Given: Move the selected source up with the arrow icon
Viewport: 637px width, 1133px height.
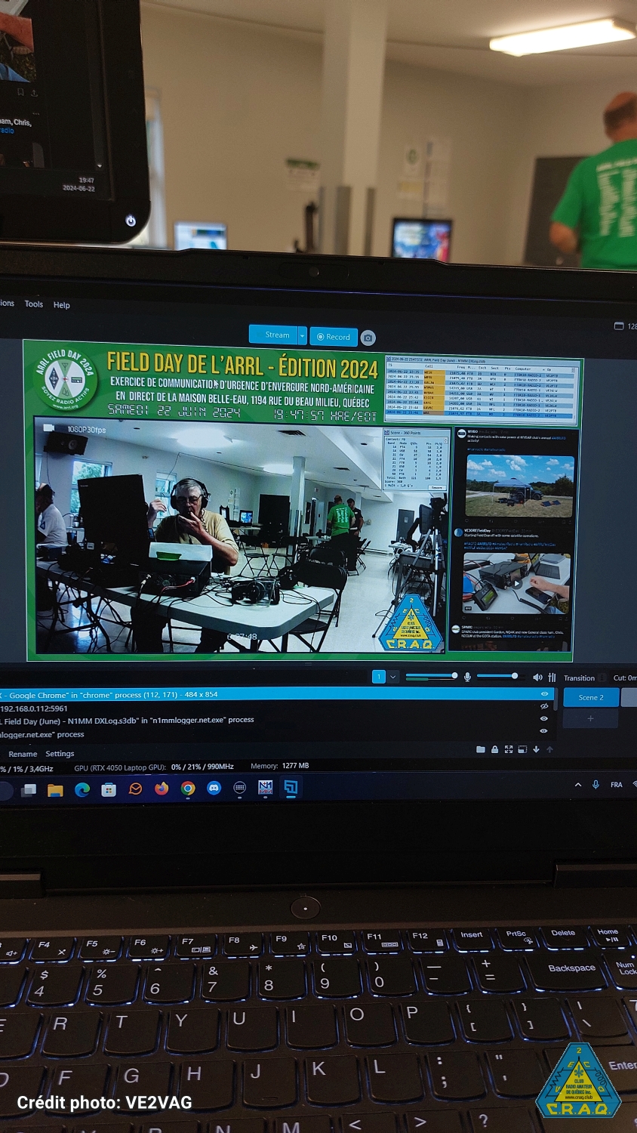Looking at the screenshot, I should 549,749.
